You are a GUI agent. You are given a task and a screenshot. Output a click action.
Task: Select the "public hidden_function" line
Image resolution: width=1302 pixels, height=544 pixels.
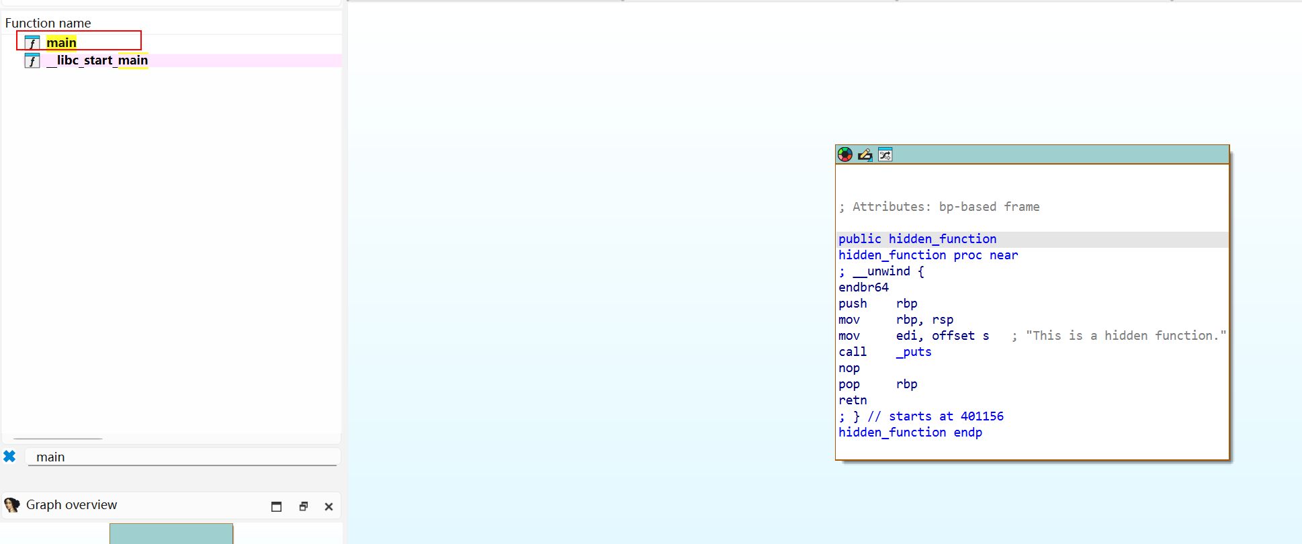[917, 239]
